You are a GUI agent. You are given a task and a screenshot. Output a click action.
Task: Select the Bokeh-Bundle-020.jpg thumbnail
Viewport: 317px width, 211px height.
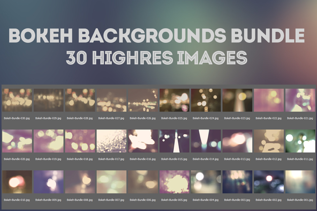click(x=17, y=141)
